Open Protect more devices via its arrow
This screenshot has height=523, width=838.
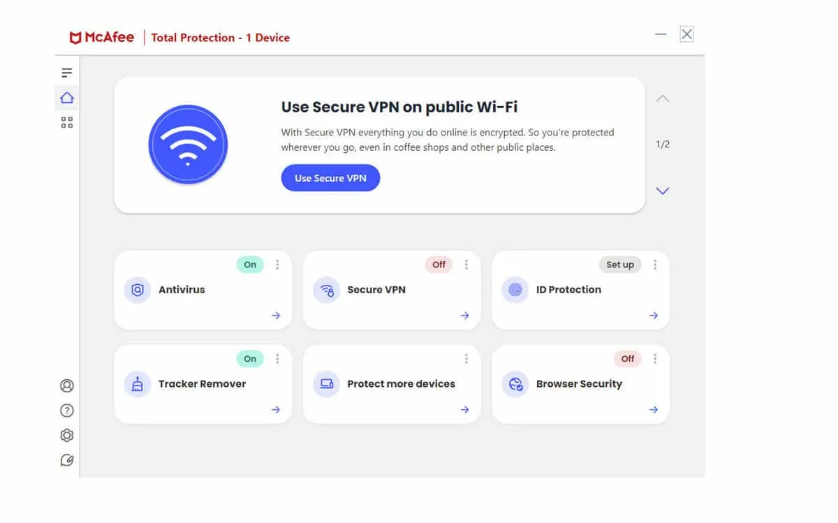(464, 410)
